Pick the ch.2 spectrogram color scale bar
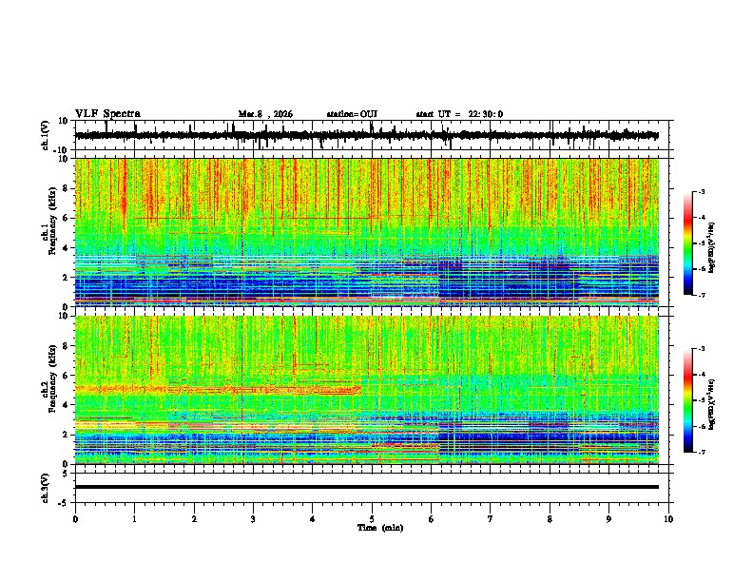 (688, 400)
